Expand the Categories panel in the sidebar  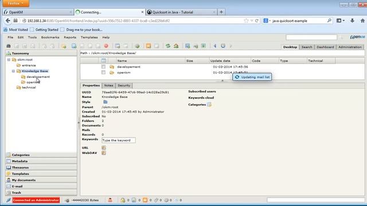click(x=41, y=155)
